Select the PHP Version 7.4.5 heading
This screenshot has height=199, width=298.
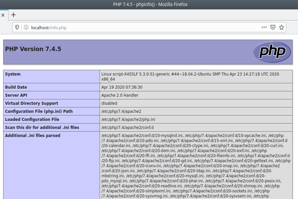coord(33,49)
